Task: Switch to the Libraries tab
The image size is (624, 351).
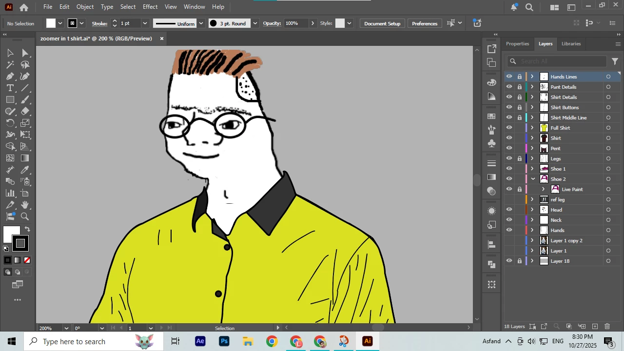Action: pos(571,43)
